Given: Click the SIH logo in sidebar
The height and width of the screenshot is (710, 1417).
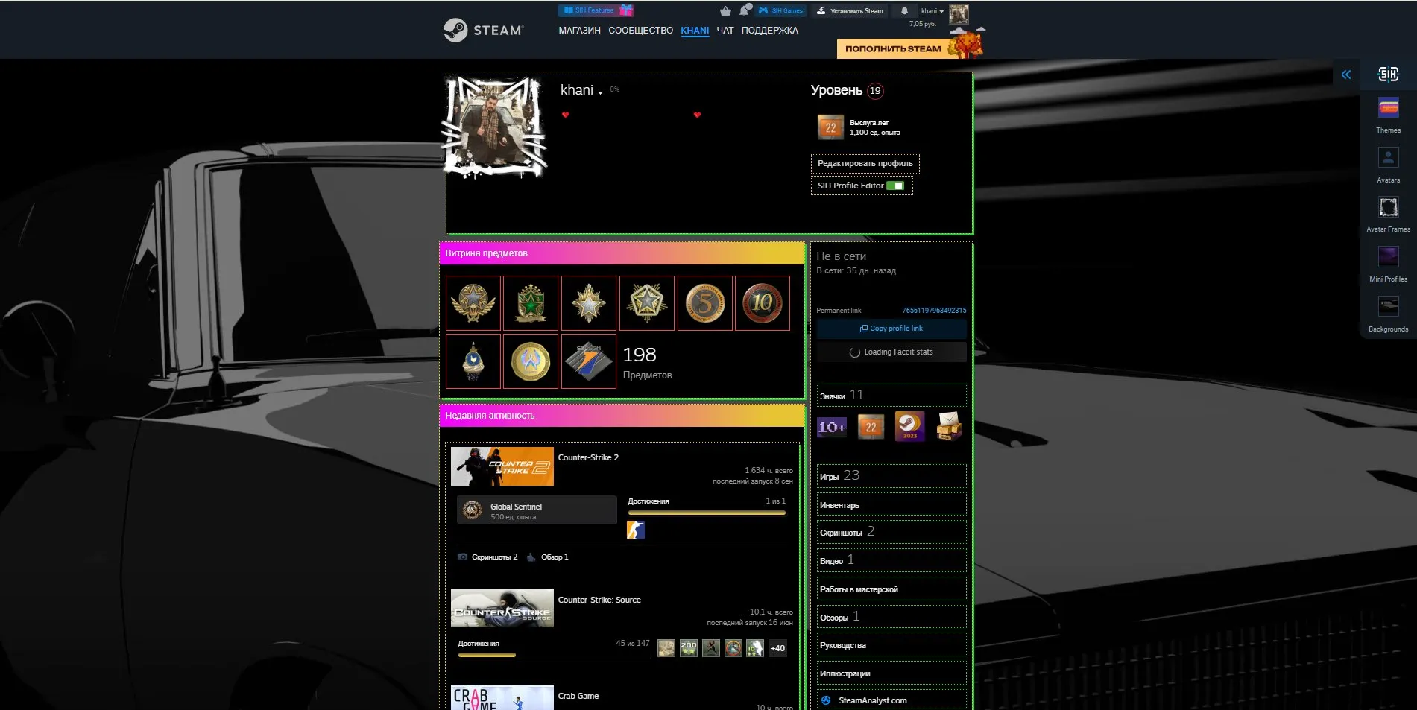Looking at the screenshot, I should (1388, 74).
